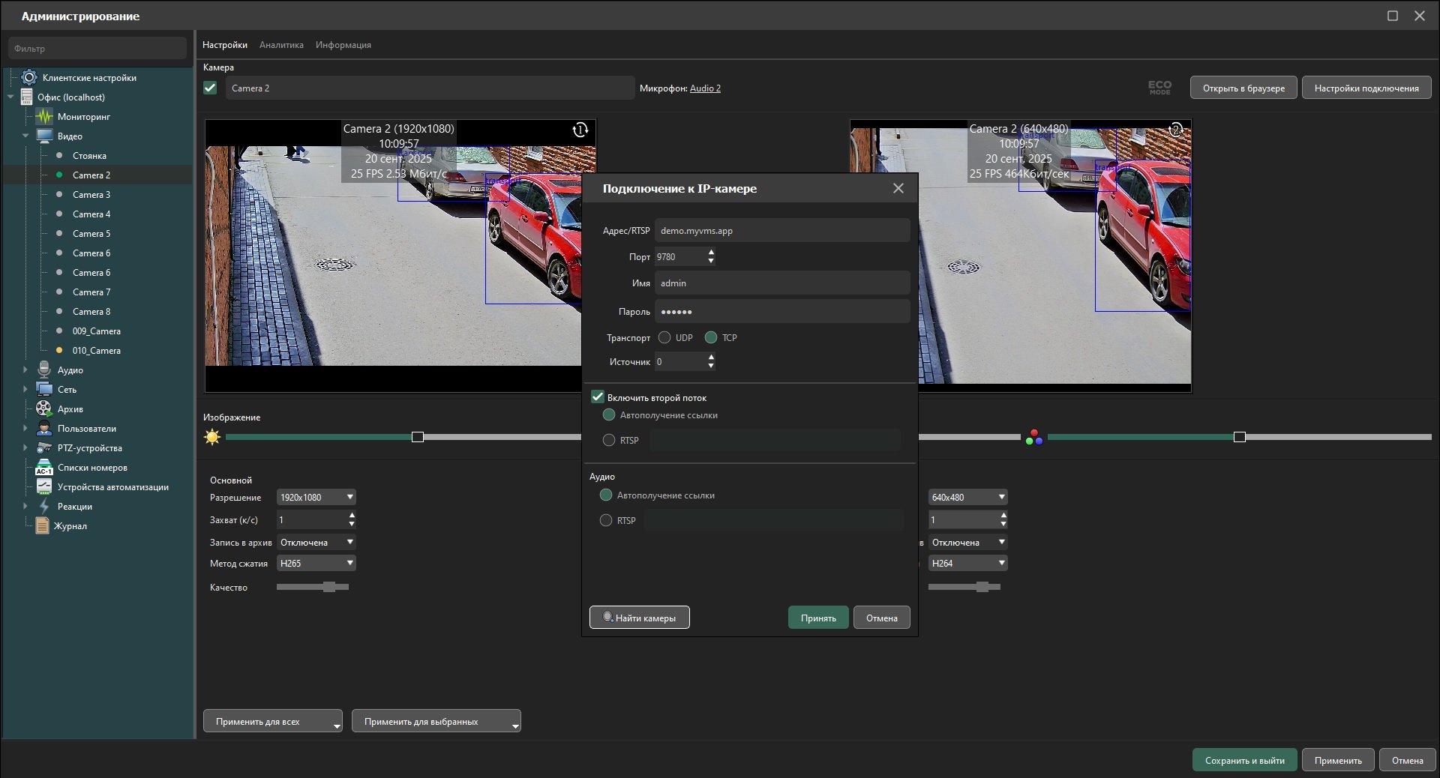This screenshot has height=778, width=1440.
Task: Disable the second stream checkbox
Action: (x=598, y=397)
